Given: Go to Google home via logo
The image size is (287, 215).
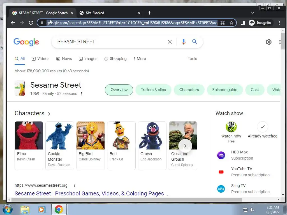Looking at the screenshot, I should (x=26, y=42).
